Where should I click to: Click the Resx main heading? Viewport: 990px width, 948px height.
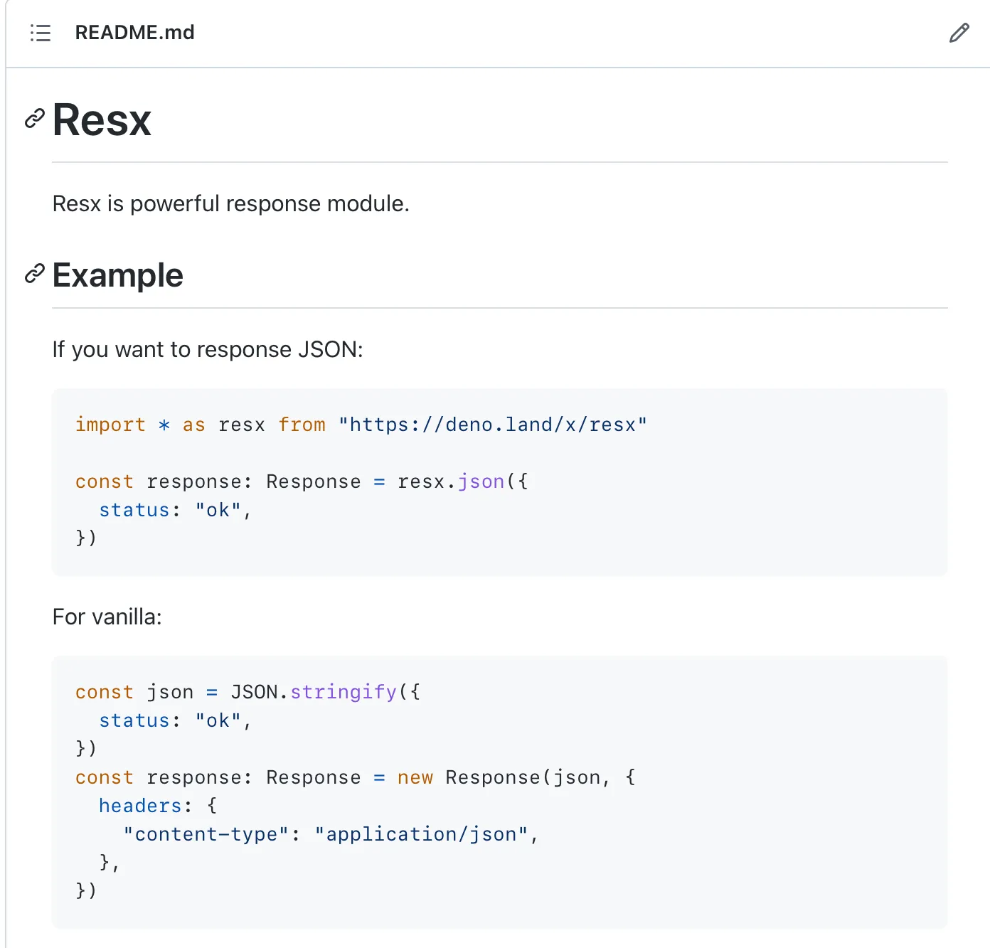tap(102, 119)
